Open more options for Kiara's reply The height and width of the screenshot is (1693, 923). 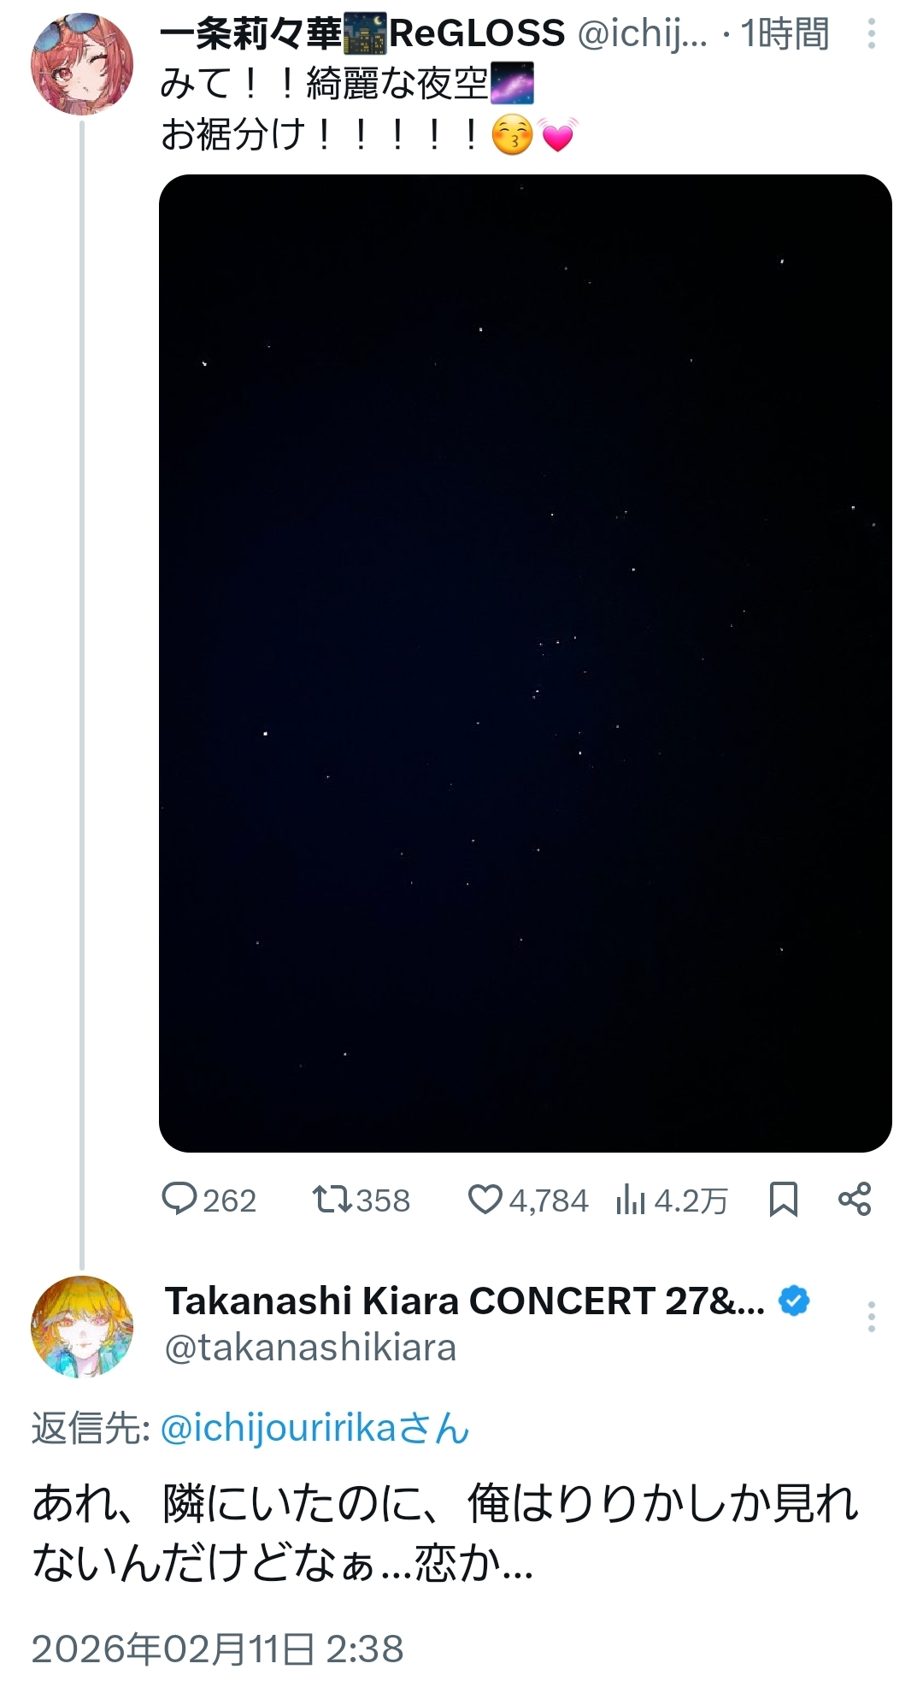point(871,1317)
